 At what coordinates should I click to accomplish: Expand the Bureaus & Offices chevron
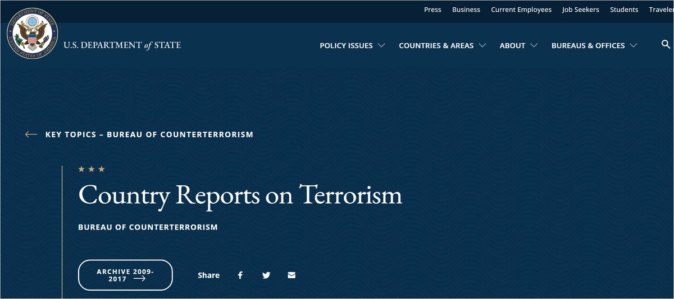(633, 45)
